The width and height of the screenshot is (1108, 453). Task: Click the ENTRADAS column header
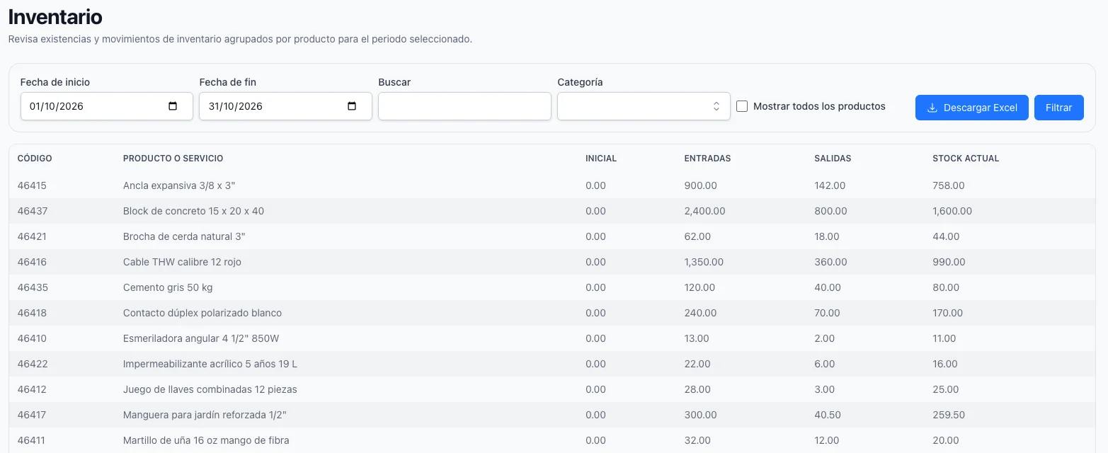click(707, 159)
